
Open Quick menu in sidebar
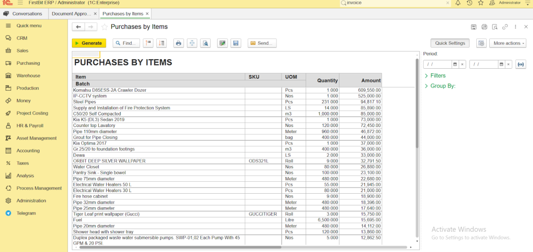coord(29,26)
